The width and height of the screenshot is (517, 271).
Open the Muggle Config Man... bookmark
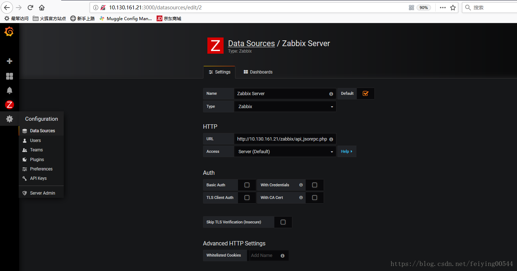126,18
